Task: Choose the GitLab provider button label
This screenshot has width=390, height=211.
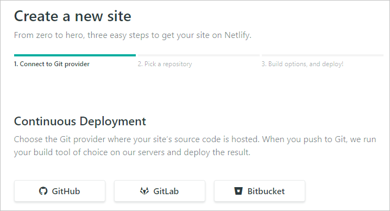Action: point(166,191)
